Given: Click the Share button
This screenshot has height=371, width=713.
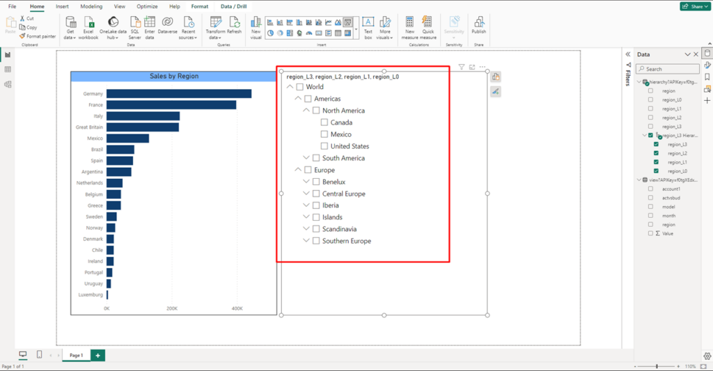Looking at the screenshot, I should [696, 6].
